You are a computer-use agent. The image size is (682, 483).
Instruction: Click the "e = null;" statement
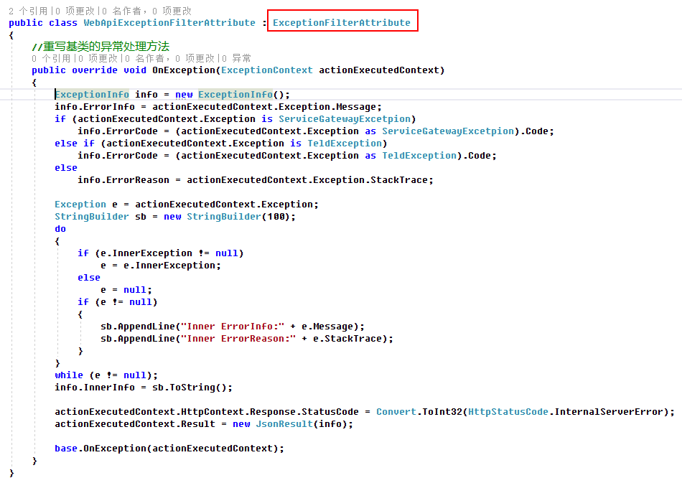coord(126,290)
